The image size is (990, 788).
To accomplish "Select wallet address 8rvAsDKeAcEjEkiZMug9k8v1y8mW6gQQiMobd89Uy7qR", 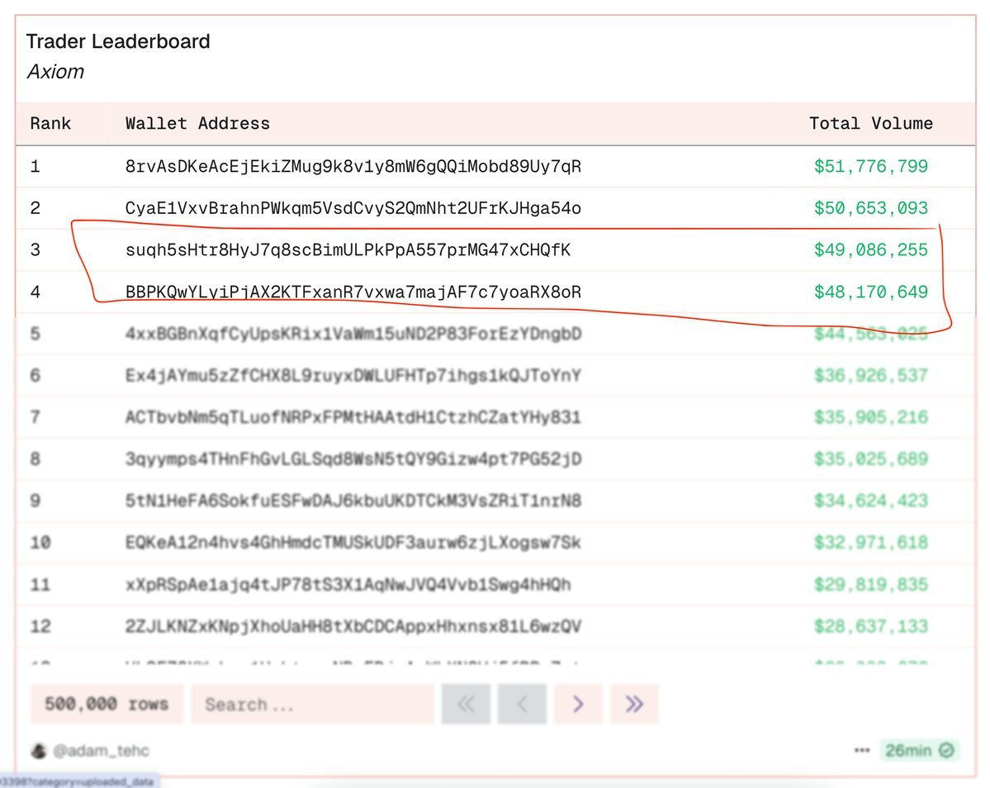I will pyautogui.click(x=353, y=167).
